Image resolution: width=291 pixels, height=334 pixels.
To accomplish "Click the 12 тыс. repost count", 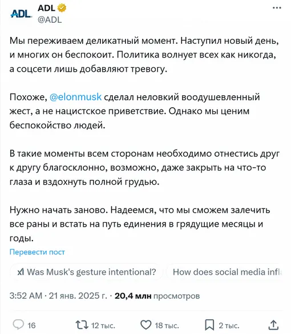I will point(103,325).
